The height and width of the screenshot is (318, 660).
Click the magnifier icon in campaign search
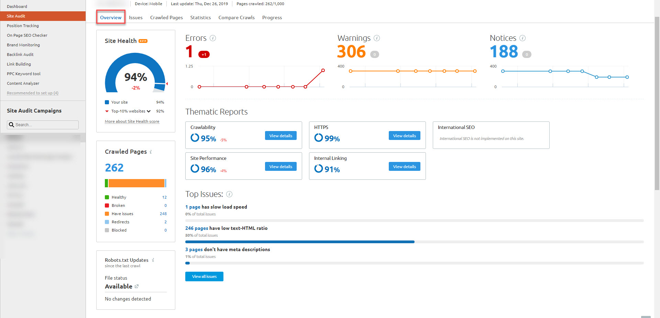pyautogui.click(x=12, y=125)
